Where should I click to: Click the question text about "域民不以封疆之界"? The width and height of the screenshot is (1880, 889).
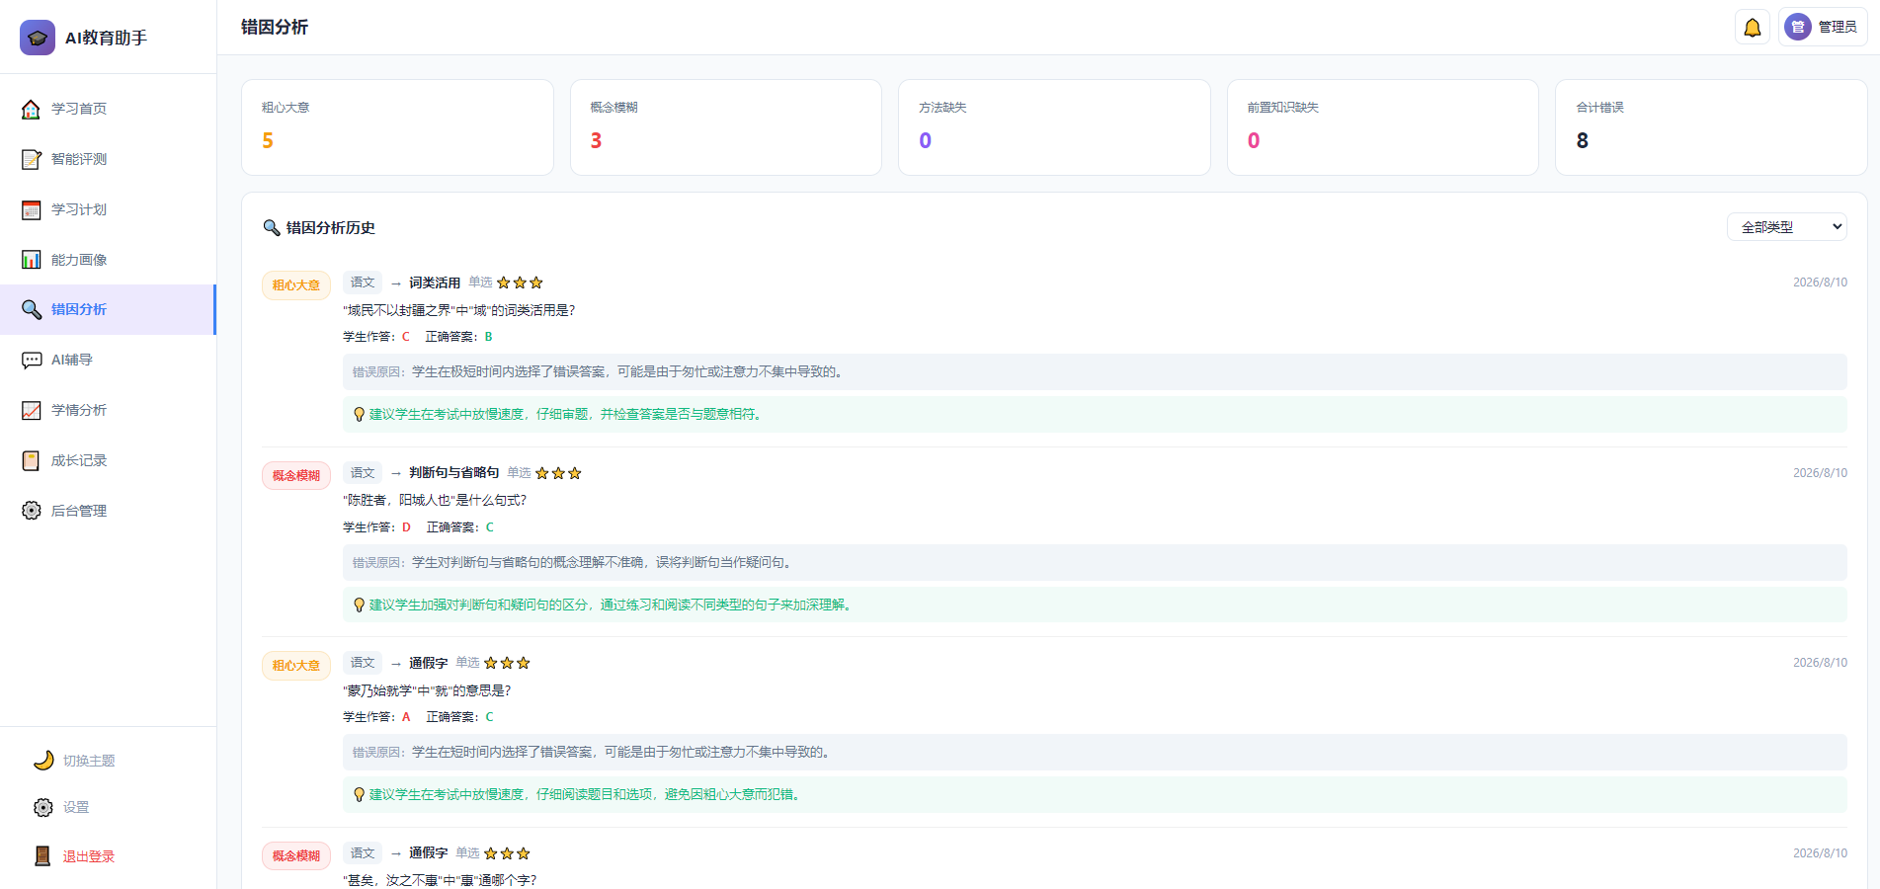[458, 310]
